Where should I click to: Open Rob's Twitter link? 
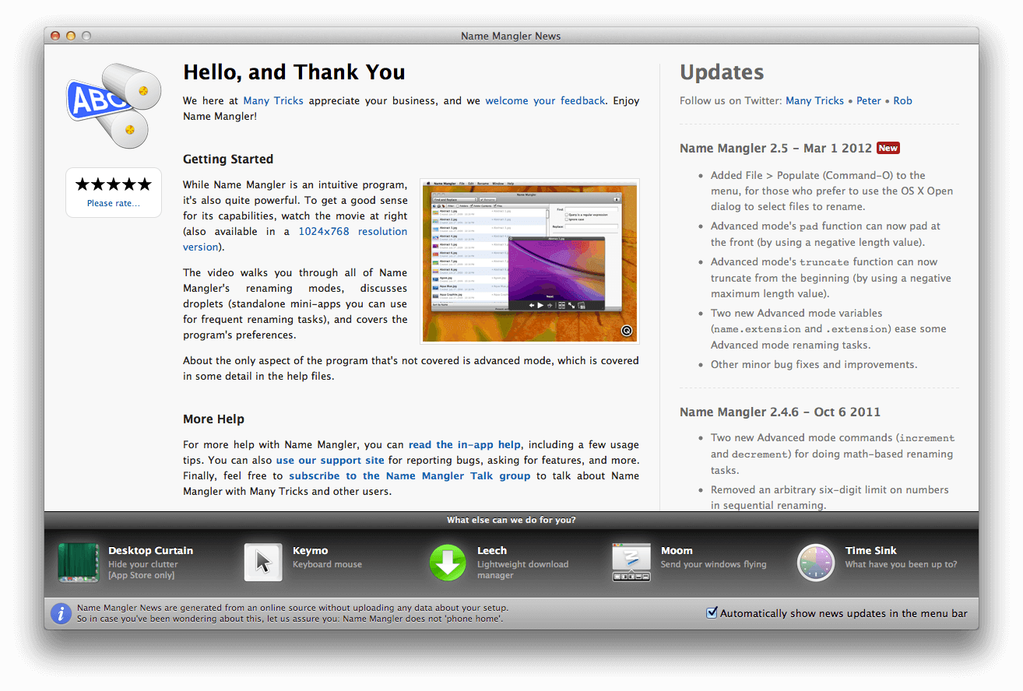(903, 100)
